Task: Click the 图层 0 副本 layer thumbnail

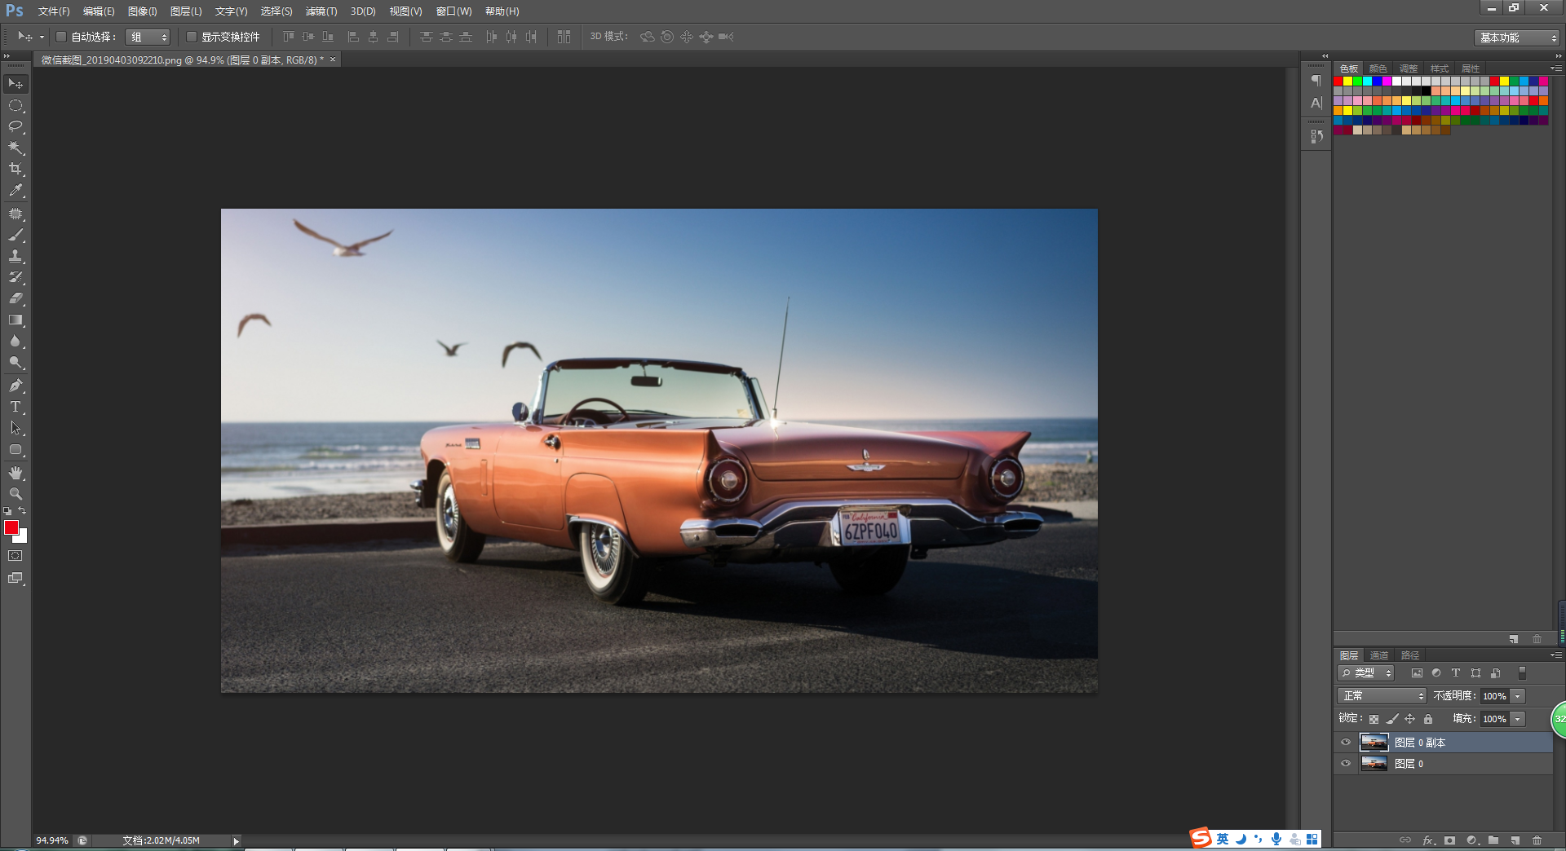Action: click(x=1374, y=743)
